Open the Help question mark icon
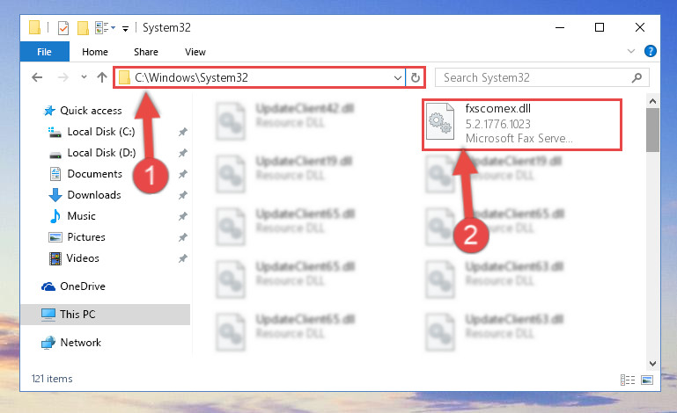677x413 pixels. click(x=651, y=51)
